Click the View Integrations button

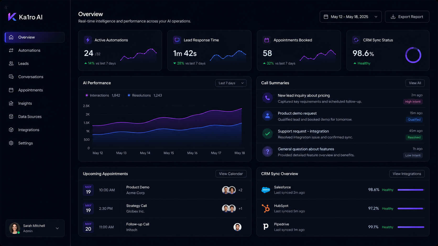click(407, 174)
